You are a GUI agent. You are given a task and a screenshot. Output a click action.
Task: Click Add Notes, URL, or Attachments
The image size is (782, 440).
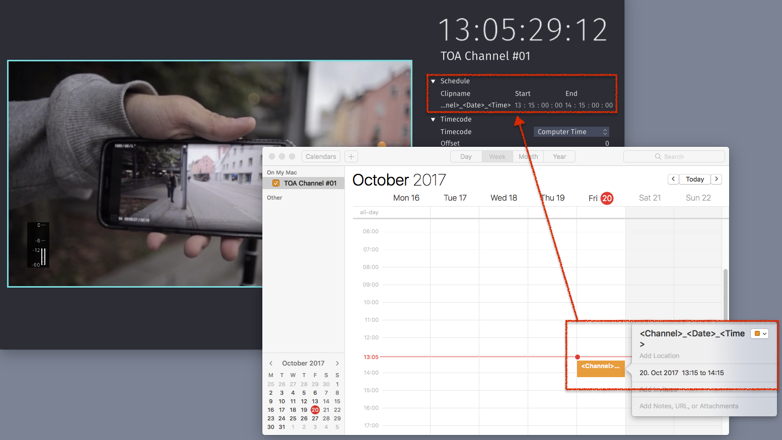[x=689, y=406]
